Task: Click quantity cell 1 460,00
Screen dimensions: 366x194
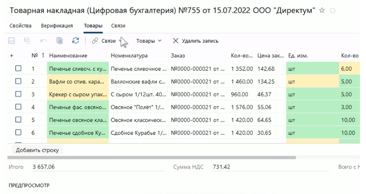Action: 242,82
